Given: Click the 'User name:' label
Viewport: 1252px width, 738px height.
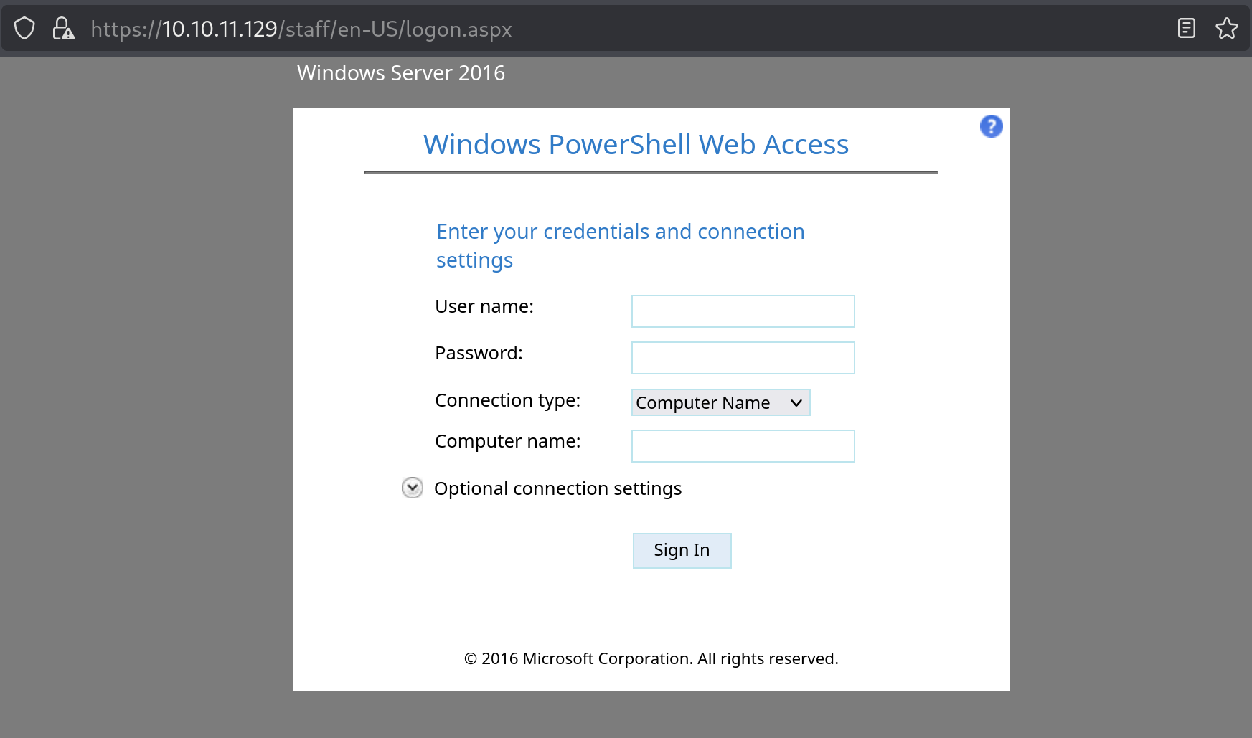Looking at the screenshot, I should (484, 306).
